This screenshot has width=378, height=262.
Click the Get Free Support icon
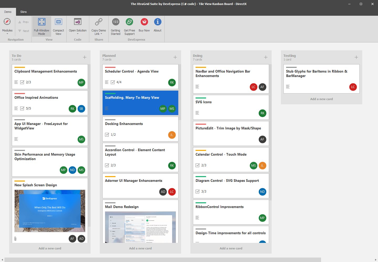pyautogui.click(x=129, y=22)
